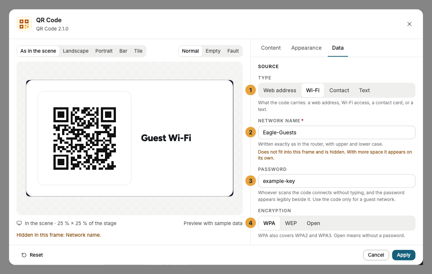The image size is (432, 274).
Task: Click the PASSWORD label
Action: [272, 169]
